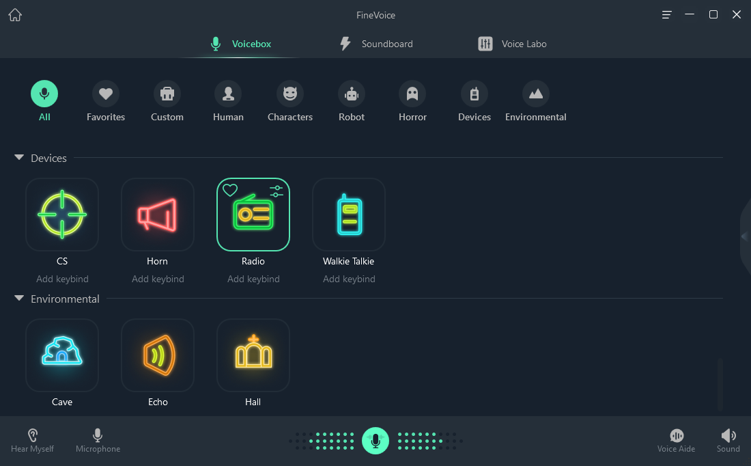Open Voice Aide
This screenshot has width=751, height=466.
676,441
